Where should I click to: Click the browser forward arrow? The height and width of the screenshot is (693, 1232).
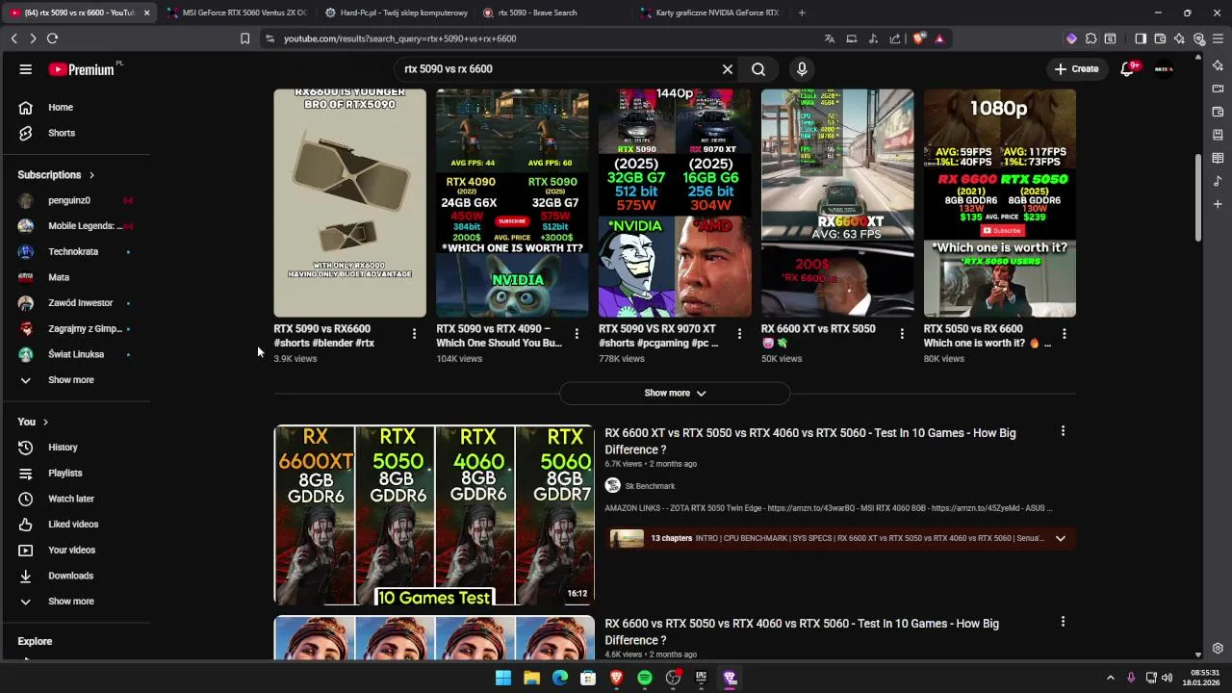(33, 38)
